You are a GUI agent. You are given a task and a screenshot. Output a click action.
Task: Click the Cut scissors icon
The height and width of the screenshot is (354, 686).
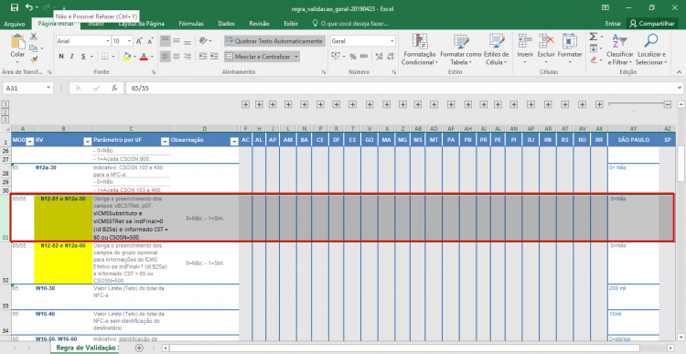pyautogui.click(x=34, y=38)
